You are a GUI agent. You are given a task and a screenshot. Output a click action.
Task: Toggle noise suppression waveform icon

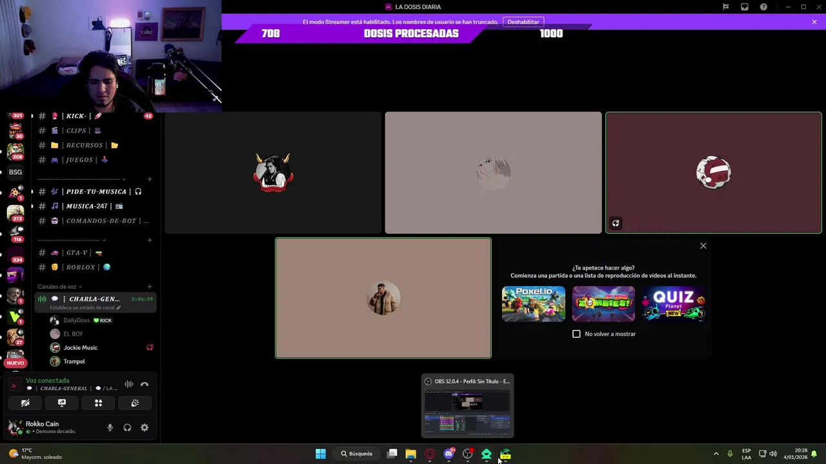pos(129,384)
